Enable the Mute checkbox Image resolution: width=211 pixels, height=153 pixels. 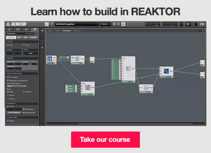pos(24,45)
